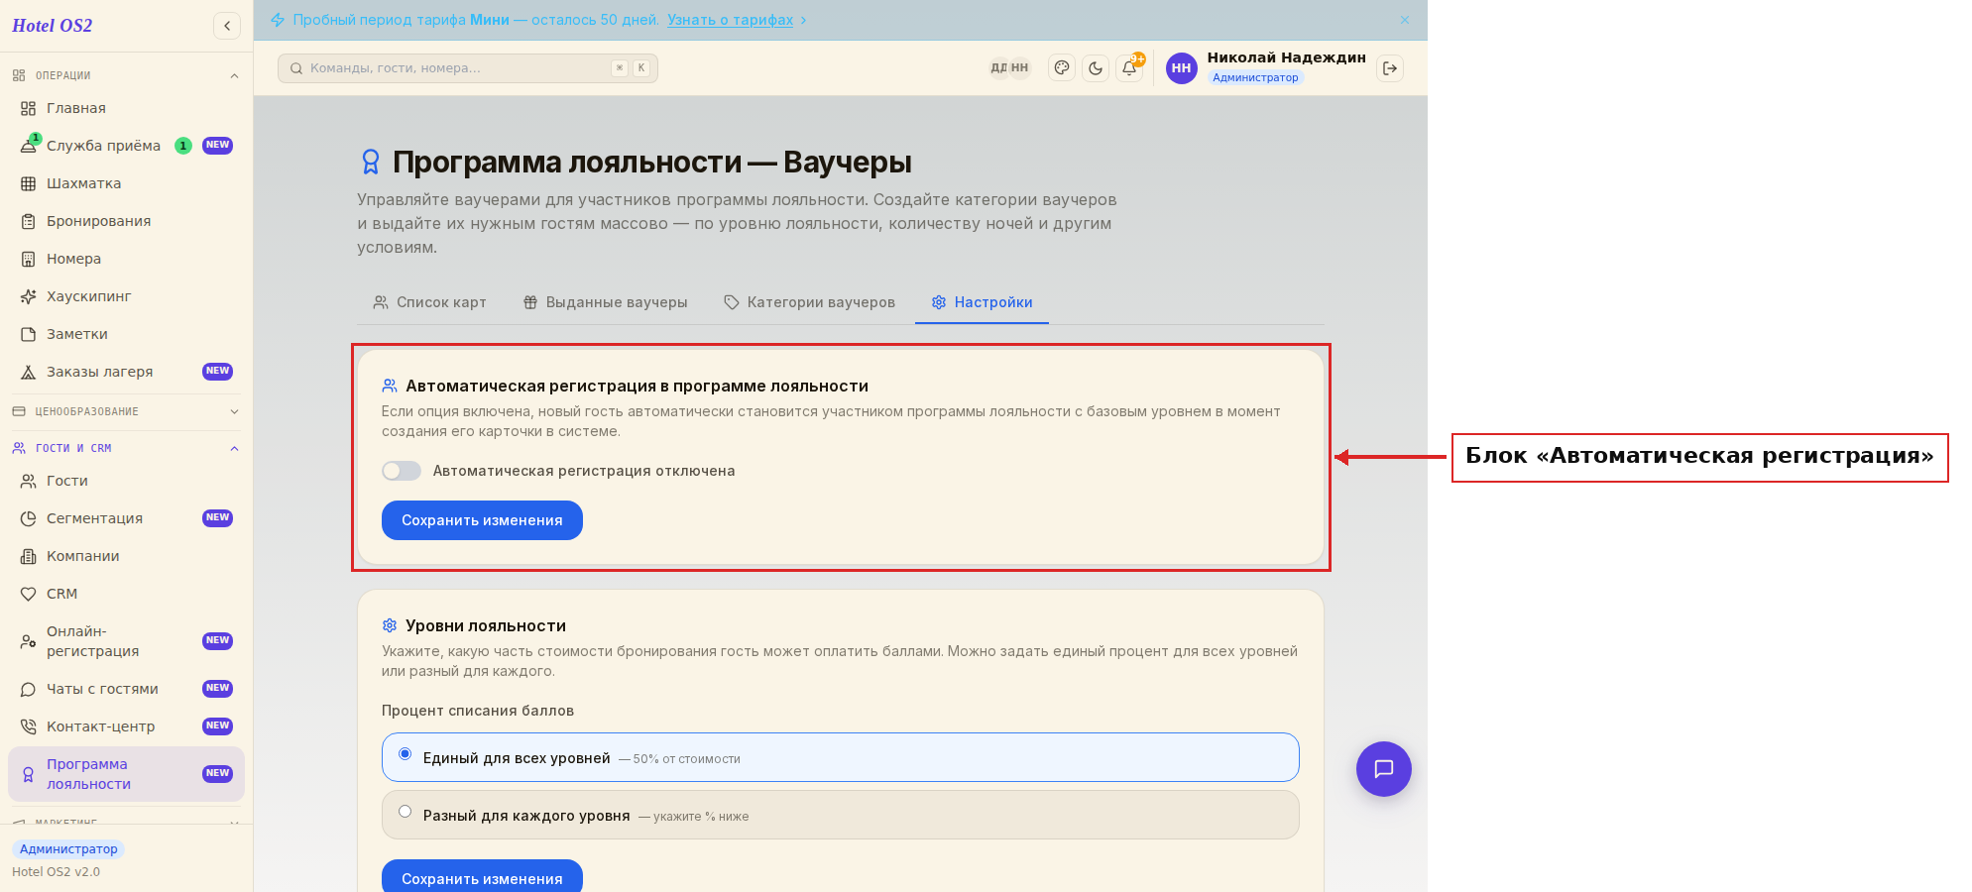The width and height of the screenshot is (1972, 892).
Task: Select Компании in the sidebar
Action: coord(126,556)
